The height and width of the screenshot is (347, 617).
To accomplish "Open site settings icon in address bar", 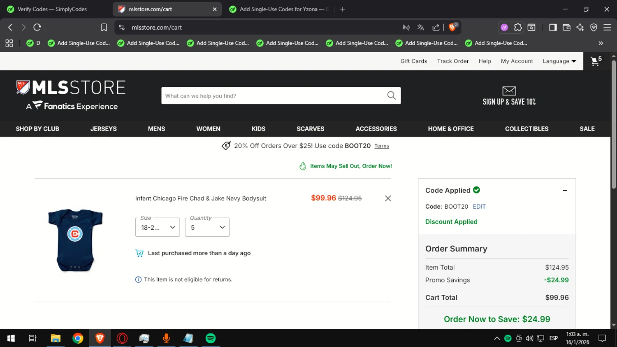I will pos(122,27).
